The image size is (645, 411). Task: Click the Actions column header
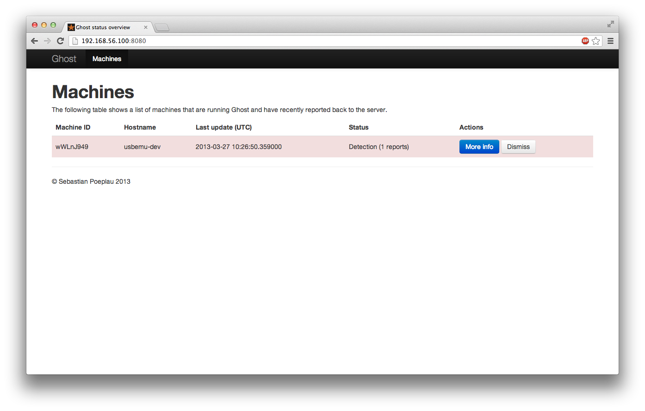click(x=471, y=127)
